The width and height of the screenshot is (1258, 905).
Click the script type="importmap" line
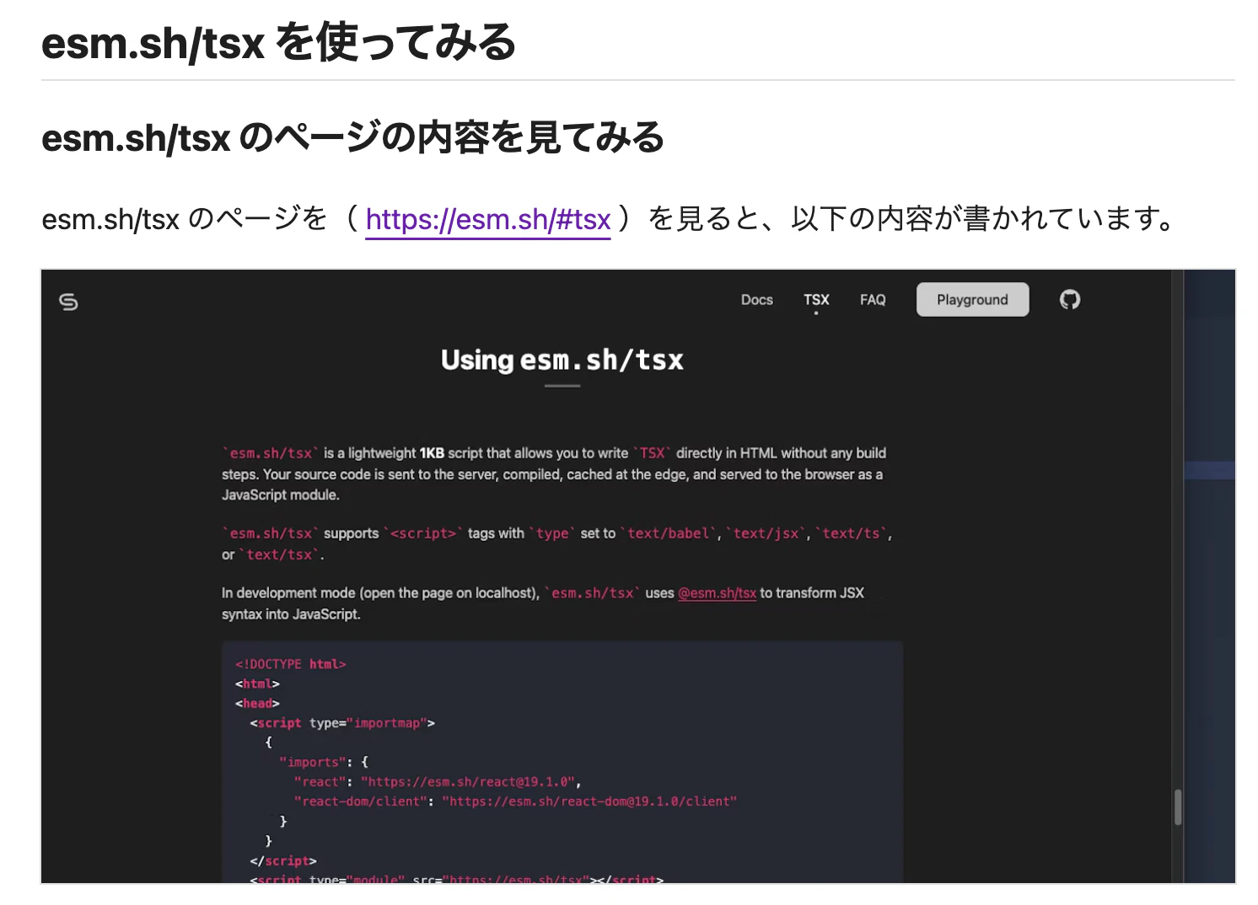click(x=342, y=723)
